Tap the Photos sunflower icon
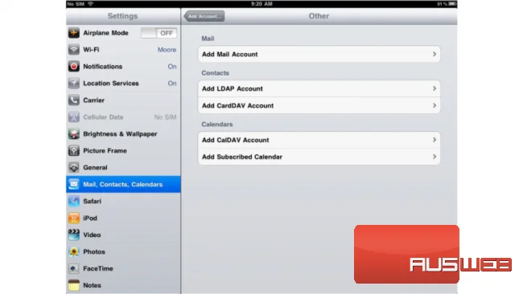 click(x=74, y=251)
